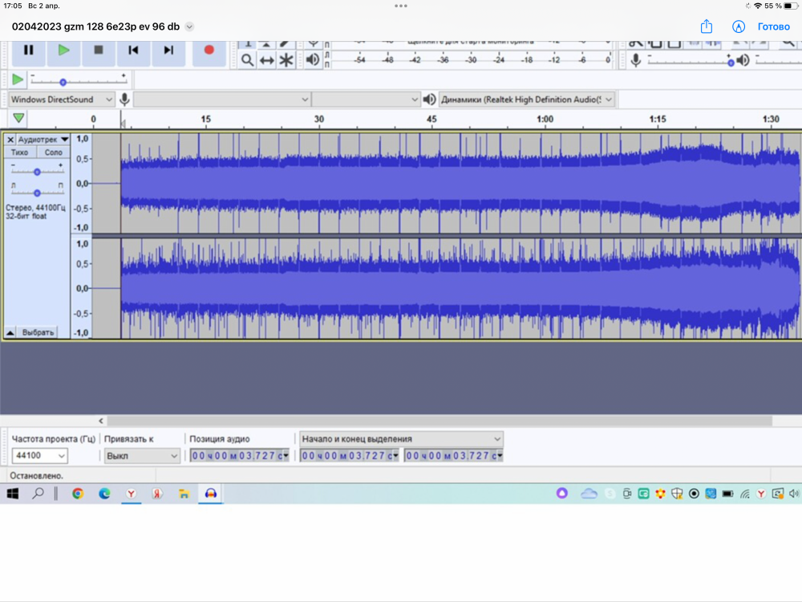The image size is (802, 602).
Task: Expand the Привязать к Выкл dropdown
Action: click(x=142, y=456)
